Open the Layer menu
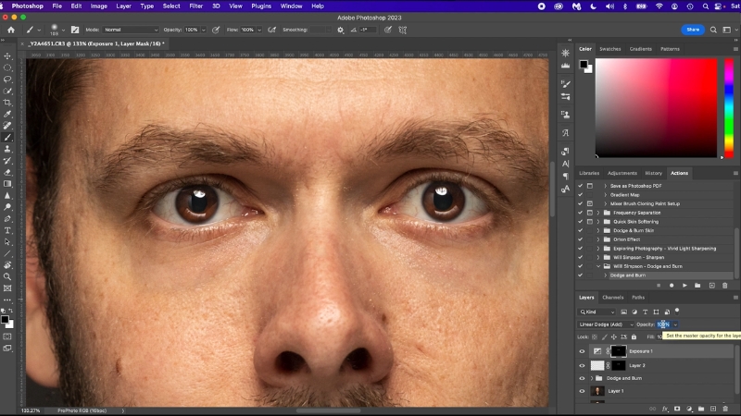The height and width of the screenshot is (416, 741). [123, 6]
